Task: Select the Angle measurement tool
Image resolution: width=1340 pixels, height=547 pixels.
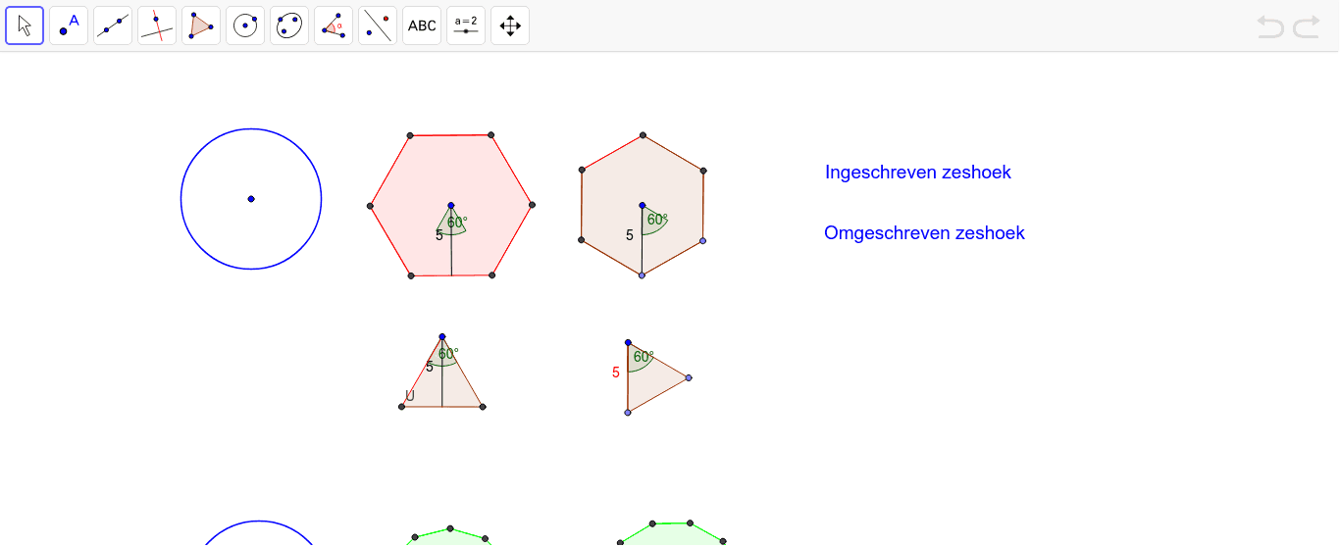Action: [x=334, y=25]
